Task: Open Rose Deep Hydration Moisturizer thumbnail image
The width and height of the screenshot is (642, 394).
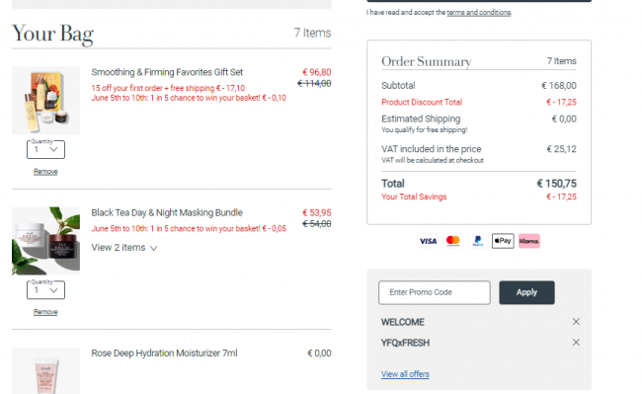Action: coord(45,370)
